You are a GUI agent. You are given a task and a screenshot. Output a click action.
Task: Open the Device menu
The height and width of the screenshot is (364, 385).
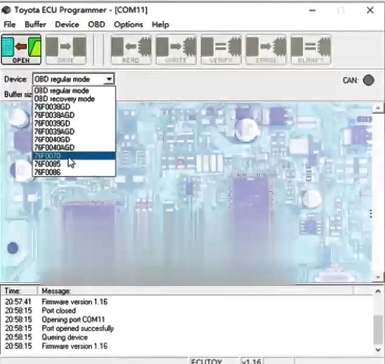(67, 24)
